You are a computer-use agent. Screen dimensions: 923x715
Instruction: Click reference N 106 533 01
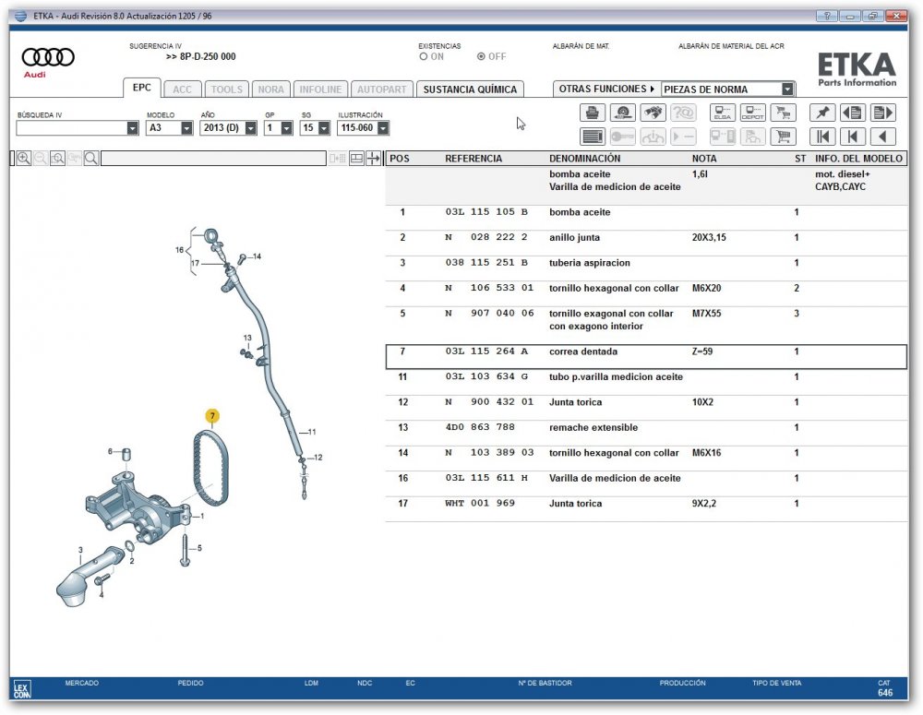(489, 288)
